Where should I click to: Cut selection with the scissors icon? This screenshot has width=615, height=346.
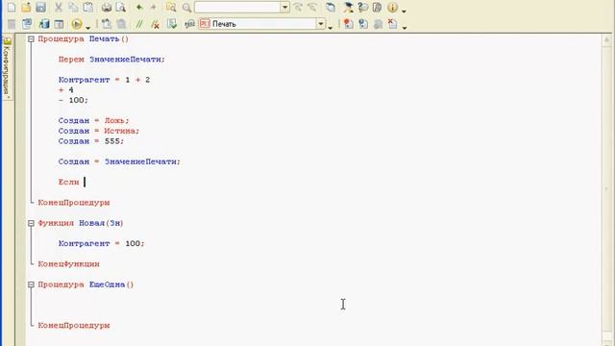[x=59, y=8]
